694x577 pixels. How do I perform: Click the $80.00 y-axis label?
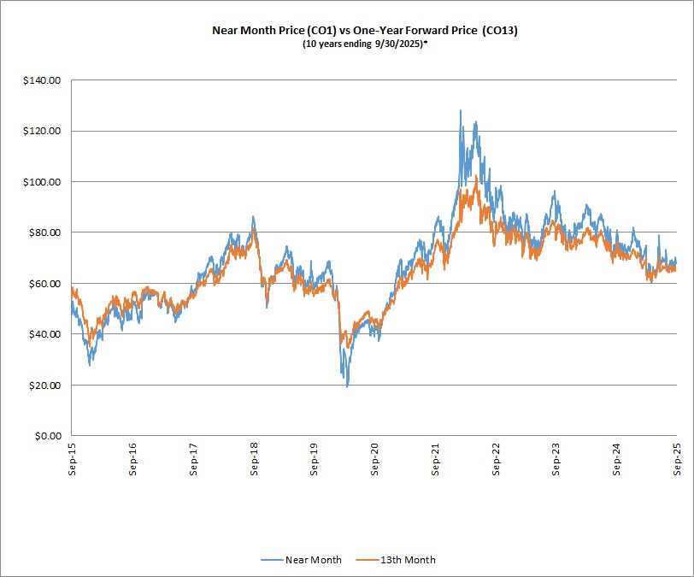tap(44, 233)
